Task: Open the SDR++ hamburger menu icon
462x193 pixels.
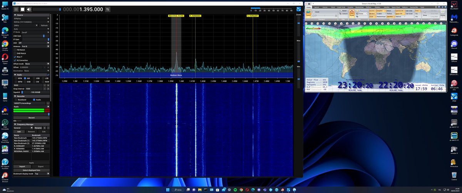Action: (x=16, y=9)
